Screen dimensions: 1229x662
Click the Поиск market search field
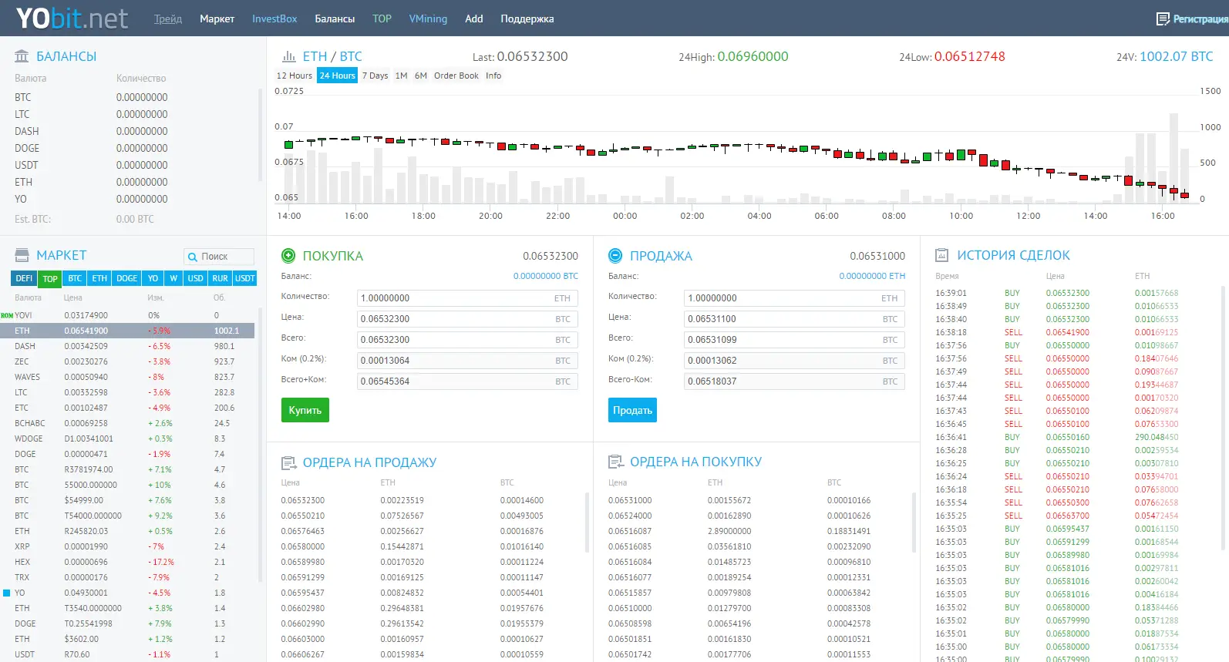click(219, 257)
